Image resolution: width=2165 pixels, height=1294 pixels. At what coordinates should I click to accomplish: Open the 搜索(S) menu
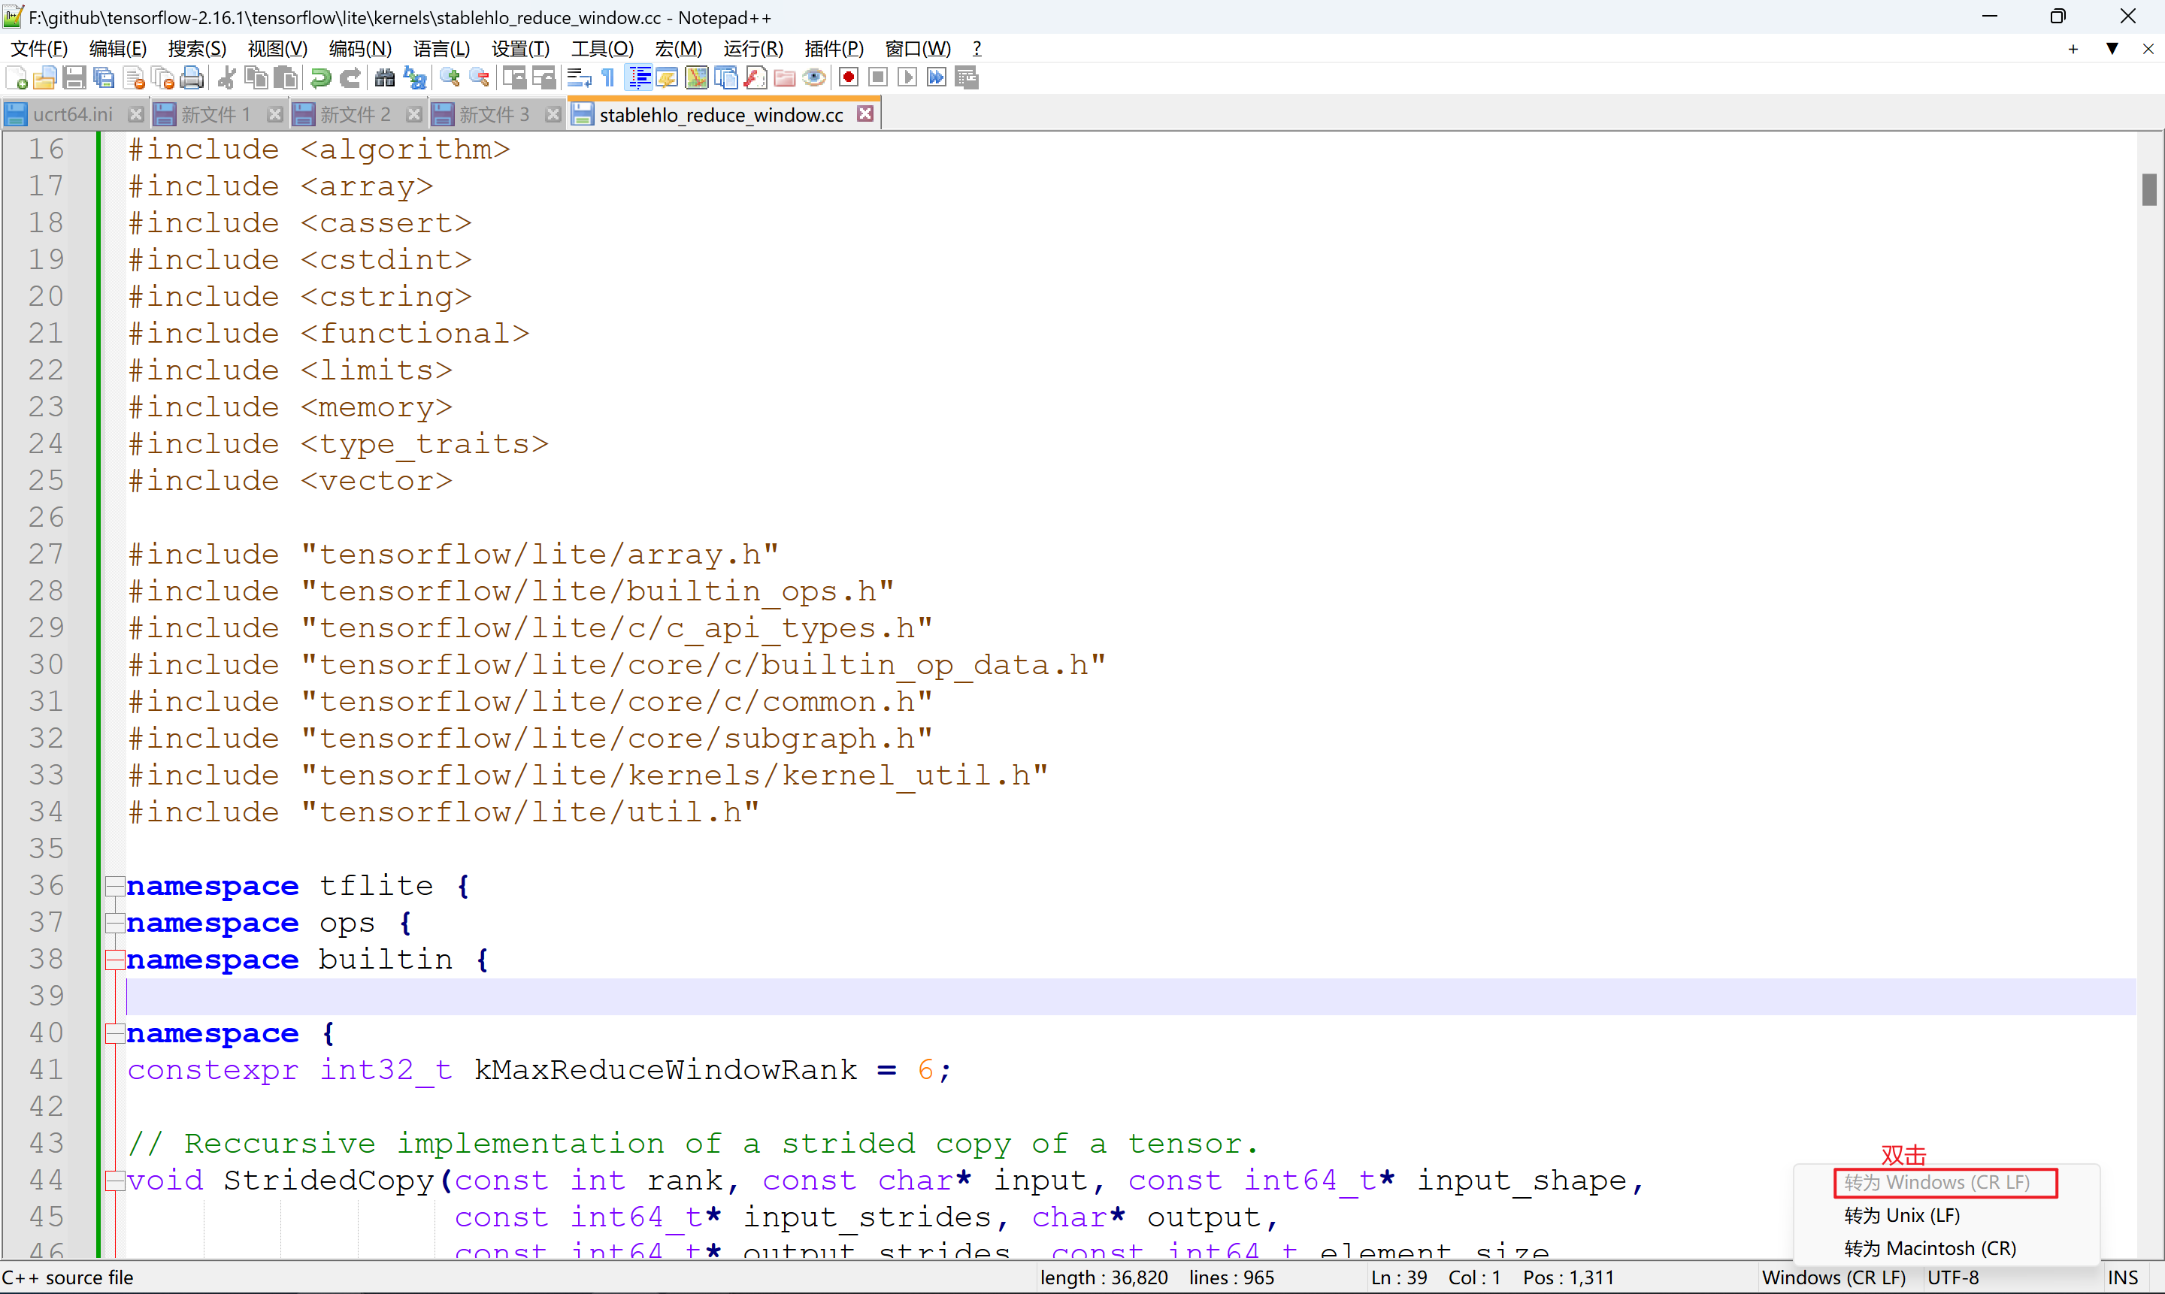tap(197, 49)
